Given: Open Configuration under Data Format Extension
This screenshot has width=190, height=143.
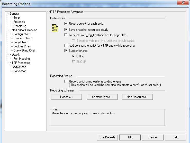Looking at the screenshot, I should (21, 34).
